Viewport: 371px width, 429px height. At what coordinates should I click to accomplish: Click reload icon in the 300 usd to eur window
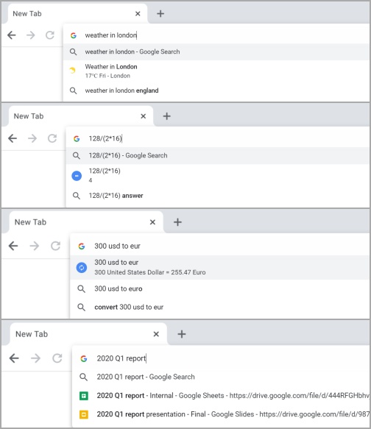(55, 246)
